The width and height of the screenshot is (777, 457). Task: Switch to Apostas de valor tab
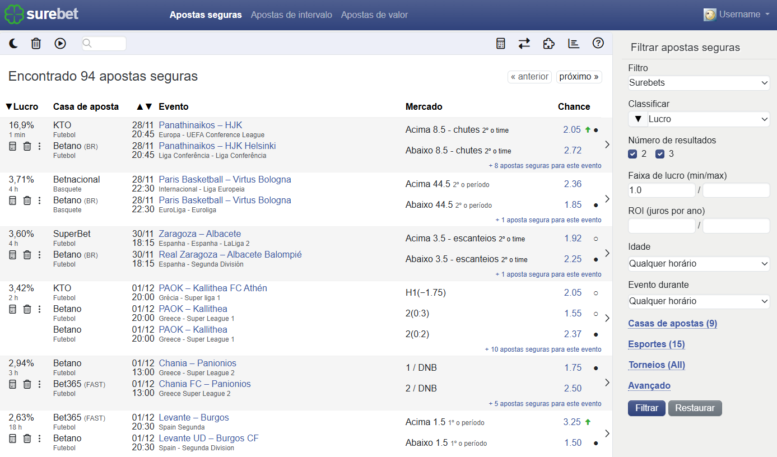(374, 15)
